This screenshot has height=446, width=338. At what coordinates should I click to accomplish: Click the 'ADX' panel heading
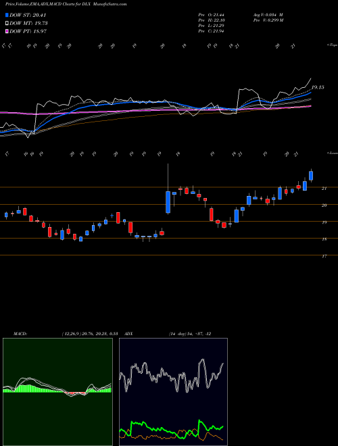129,334
